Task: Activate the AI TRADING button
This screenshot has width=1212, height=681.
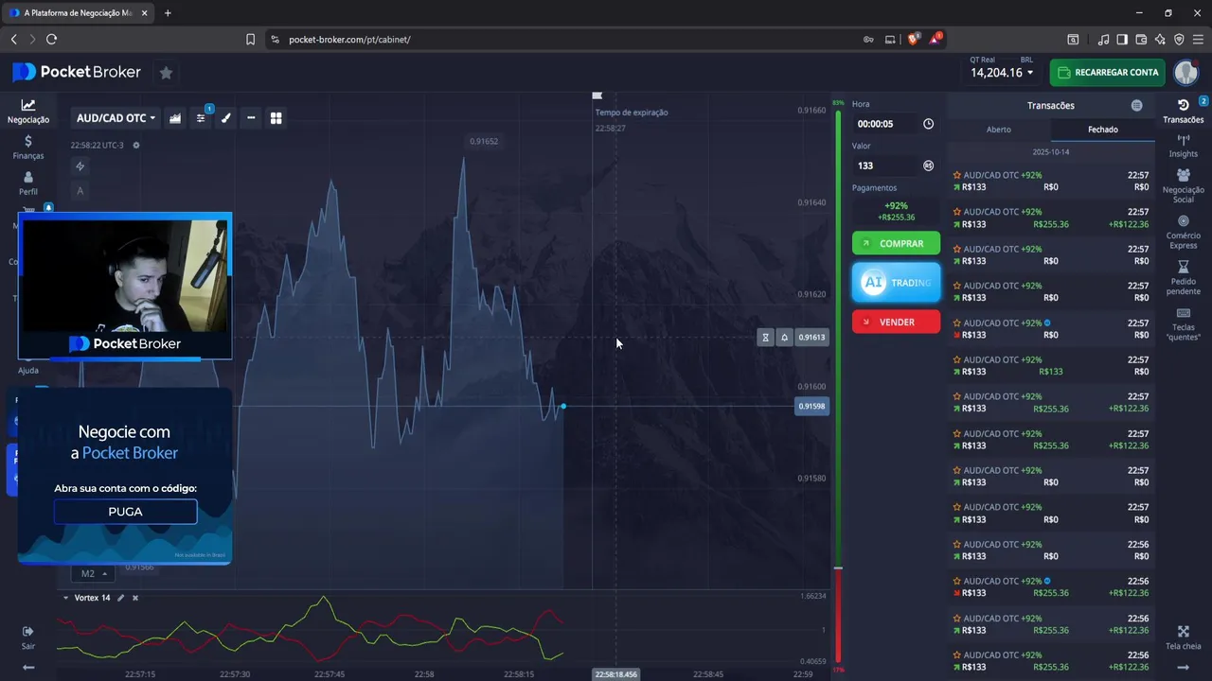Action: point(896,283)
